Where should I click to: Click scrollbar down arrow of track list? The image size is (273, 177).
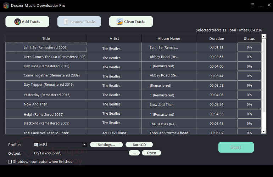[x=263, y=132]
